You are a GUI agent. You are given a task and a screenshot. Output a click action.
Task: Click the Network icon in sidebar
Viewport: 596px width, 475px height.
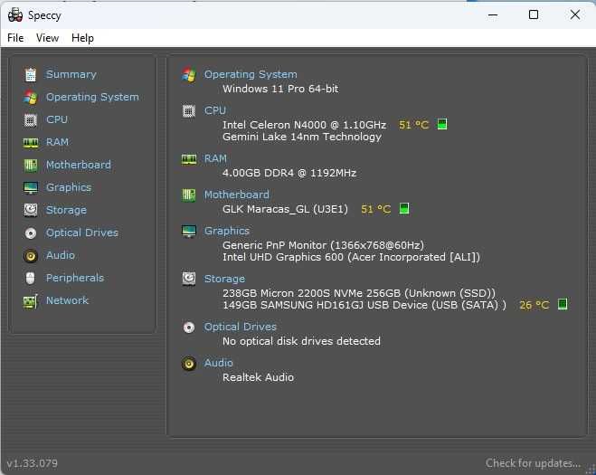[31, 300]
